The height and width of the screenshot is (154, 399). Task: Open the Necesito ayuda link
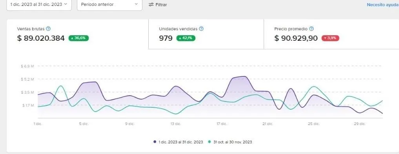click(x=383, y=5)
